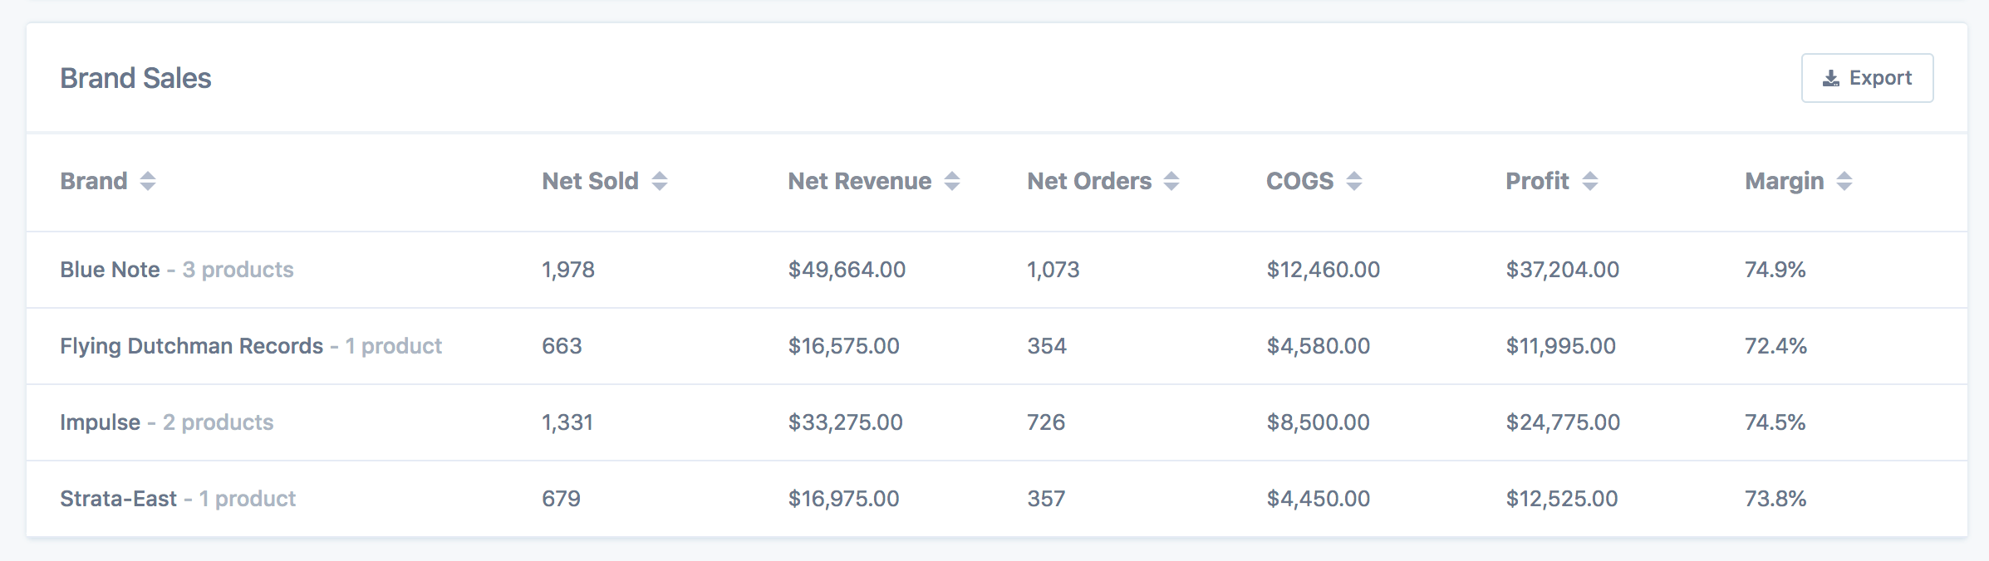
Task: Sort table using COGS arrows icon
Action: 1354,181
